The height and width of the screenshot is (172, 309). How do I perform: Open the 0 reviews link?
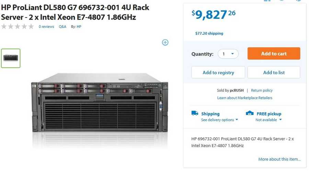click(x=46, y=26)
